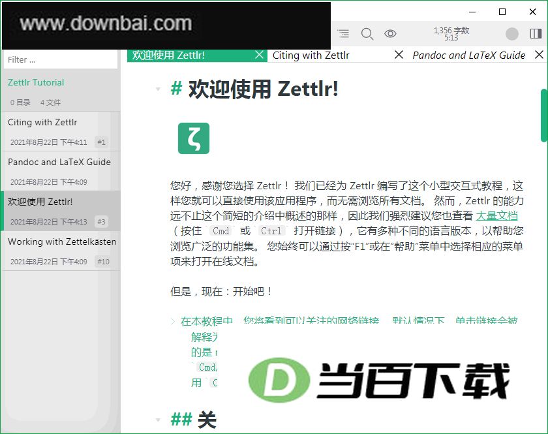The image size is (548, 434).
Task: Click the search magnifier icon
Action: (367, 34)
